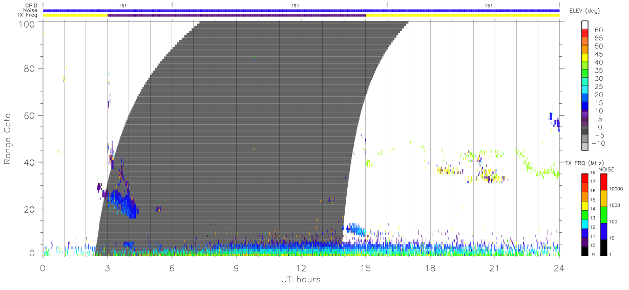Click the CPID value '191'
The height and width of the screenshot is (290, 629).
[295, 6]
